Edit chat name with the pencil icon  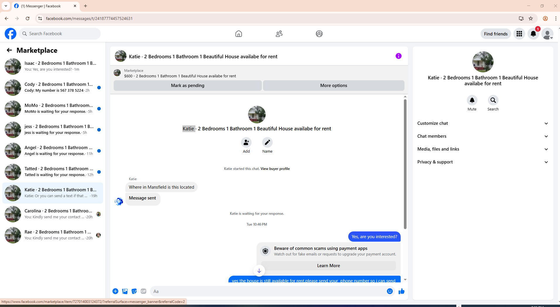click(x=267, y=142)
